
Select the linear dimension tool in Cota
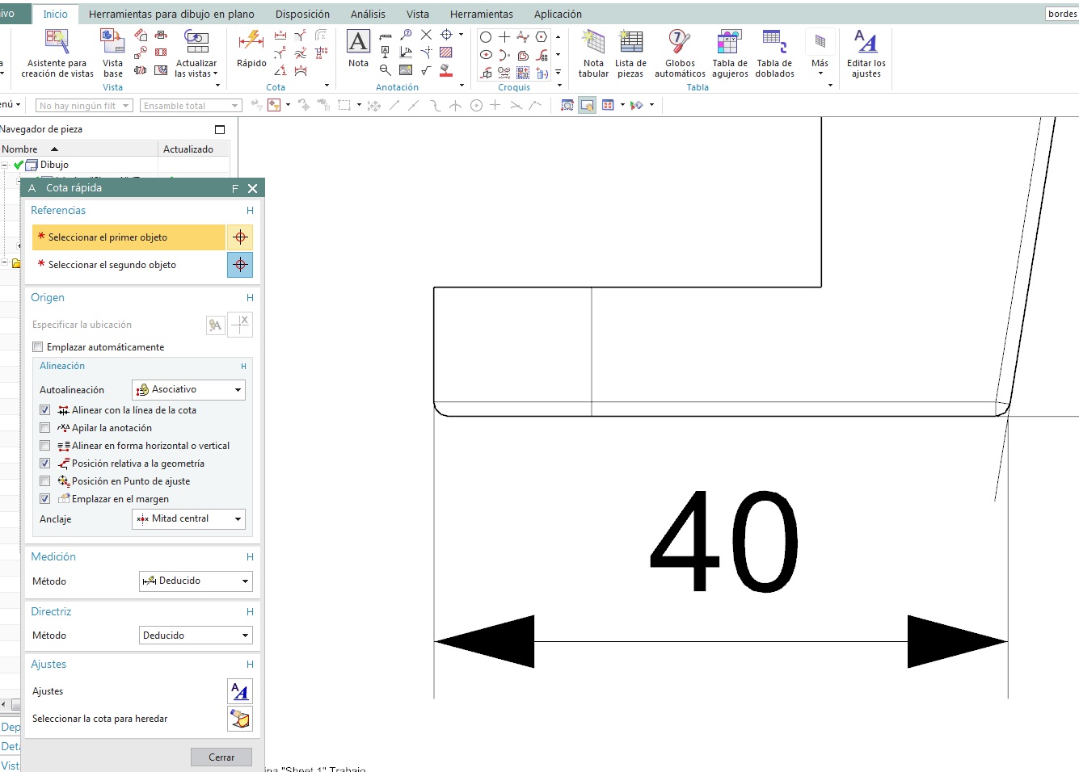(280, 36)
